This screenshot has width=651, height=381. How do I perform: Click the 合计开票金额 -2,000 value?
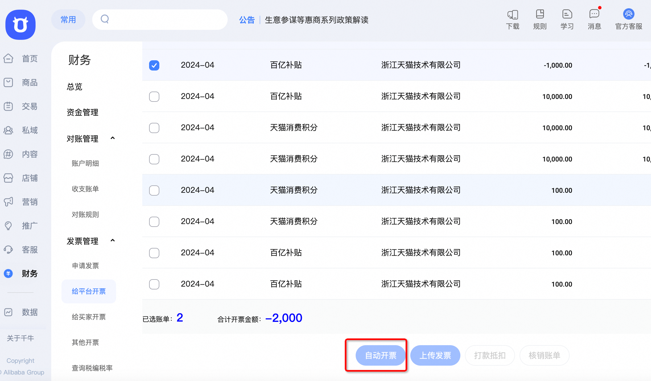point(284,318)
